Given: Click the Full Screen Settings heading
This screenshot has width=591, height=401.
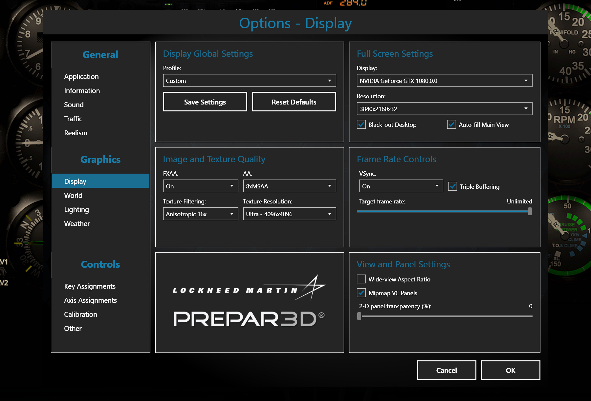Looking at the screenshot, I should coord(395,54).
